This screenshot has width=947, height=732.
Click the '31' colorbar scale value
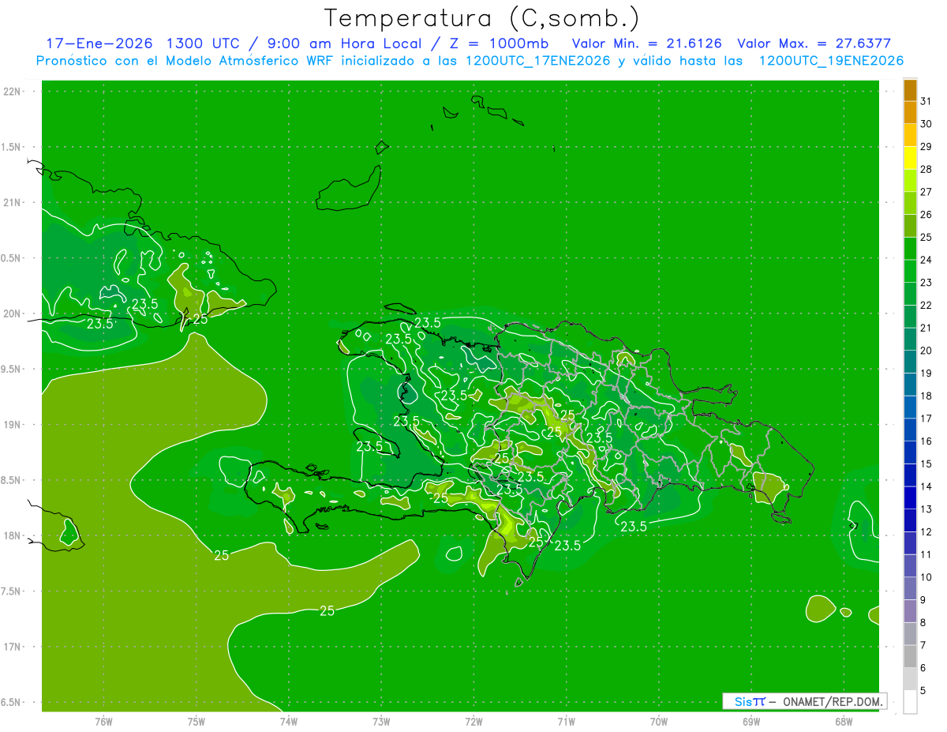point(926,101)
